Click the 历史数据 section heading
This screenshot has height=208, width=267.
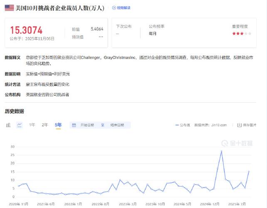[15, 111]
